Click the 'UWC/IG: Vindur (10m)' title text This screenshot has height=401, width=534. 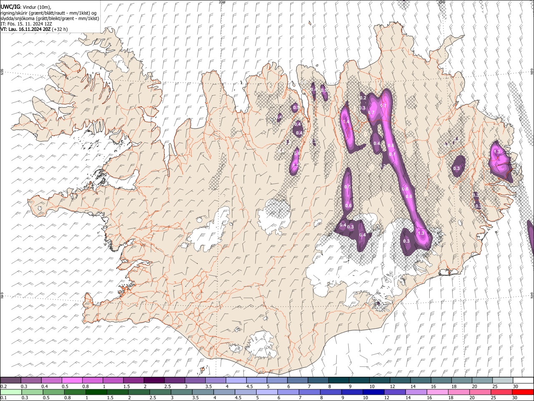coord(26,7)
